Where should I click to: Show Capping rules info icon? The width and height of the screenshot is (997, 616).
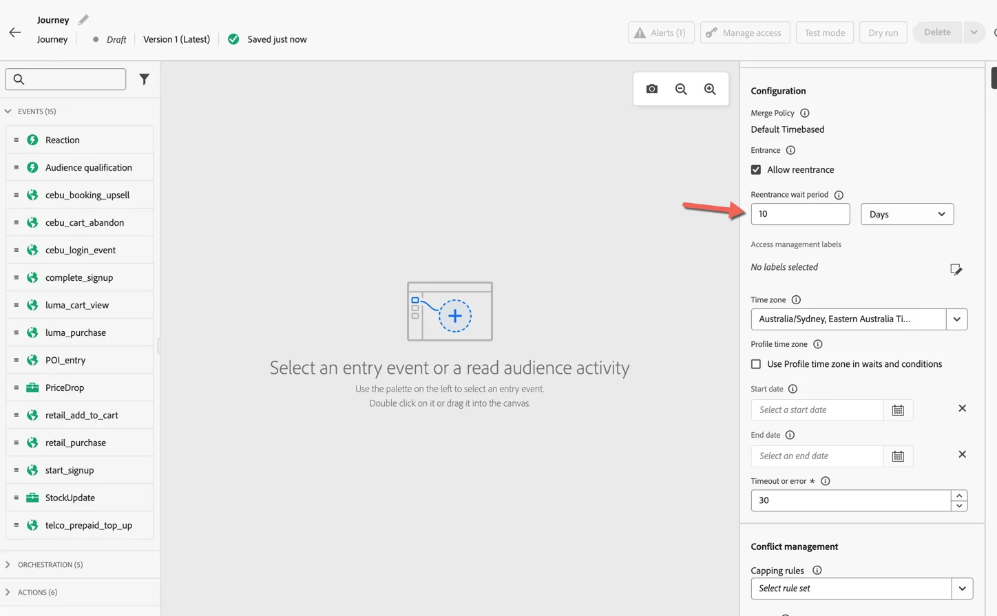(817, 571)
